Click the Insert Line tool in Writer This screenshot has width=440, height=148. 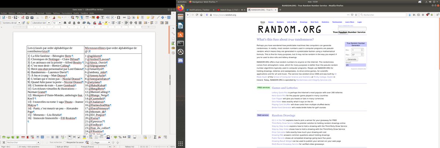(x=158, y=18)
